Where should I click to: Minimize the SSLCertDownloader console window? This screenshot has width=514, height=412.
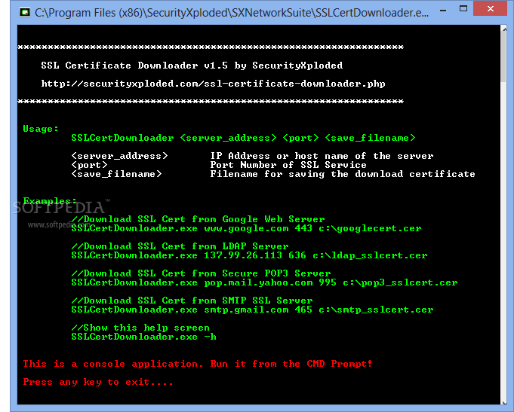point(443,10)
